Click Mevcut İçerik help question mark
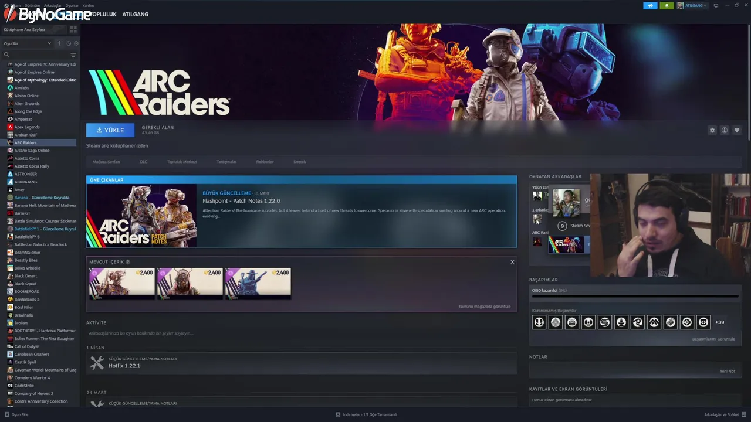Viewport: 751px width, 422px height. [x=128, y=262]
